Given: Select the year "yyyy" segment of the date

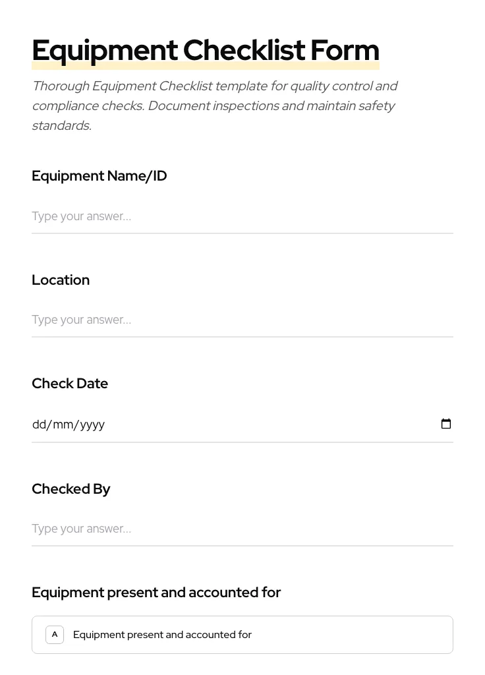Looking at the screenshot, I should click(89, 424).
